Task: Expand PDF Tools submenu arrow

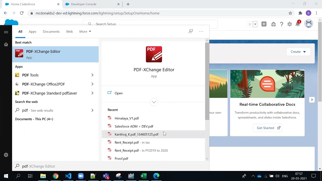Action: pos(92,75)
